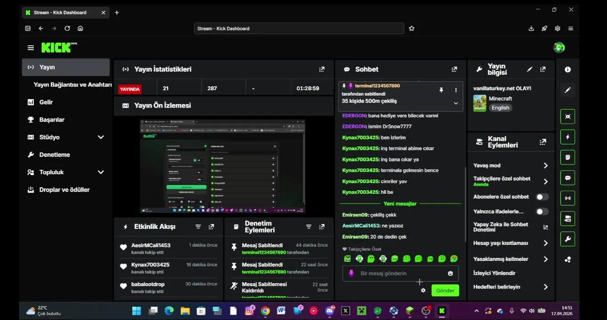Screen dimensions: 607x320
Task: Click the wrench icon in right sidebar
Action: point(567,239)
